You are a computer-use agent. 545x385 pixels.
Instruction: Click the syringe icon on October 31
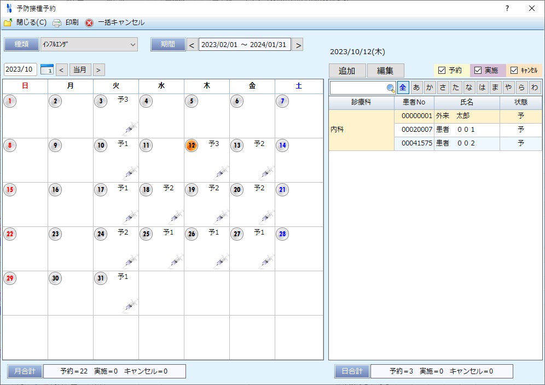pyautogui.click(x=130, y=305)
